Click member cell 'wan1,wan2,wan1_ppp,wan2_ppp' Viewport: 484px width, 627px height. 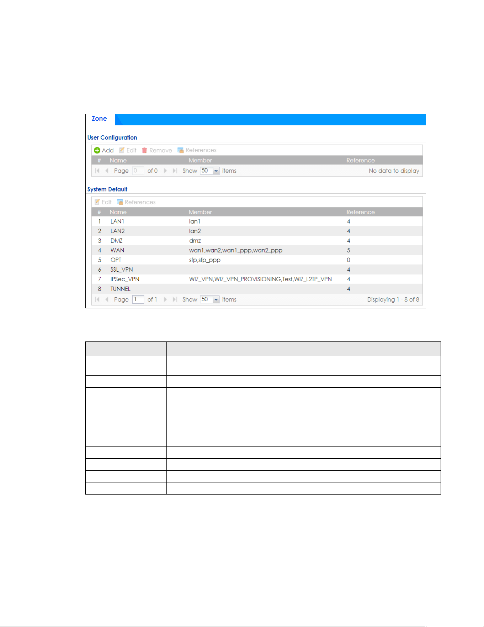pos(236,250)
